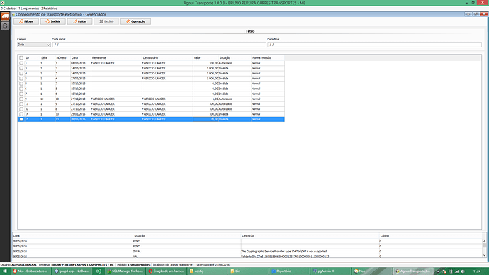489x275 pixels.
Task: Switch to Neo taskbar item near pgAdmin
Action: tap(372, 271)
